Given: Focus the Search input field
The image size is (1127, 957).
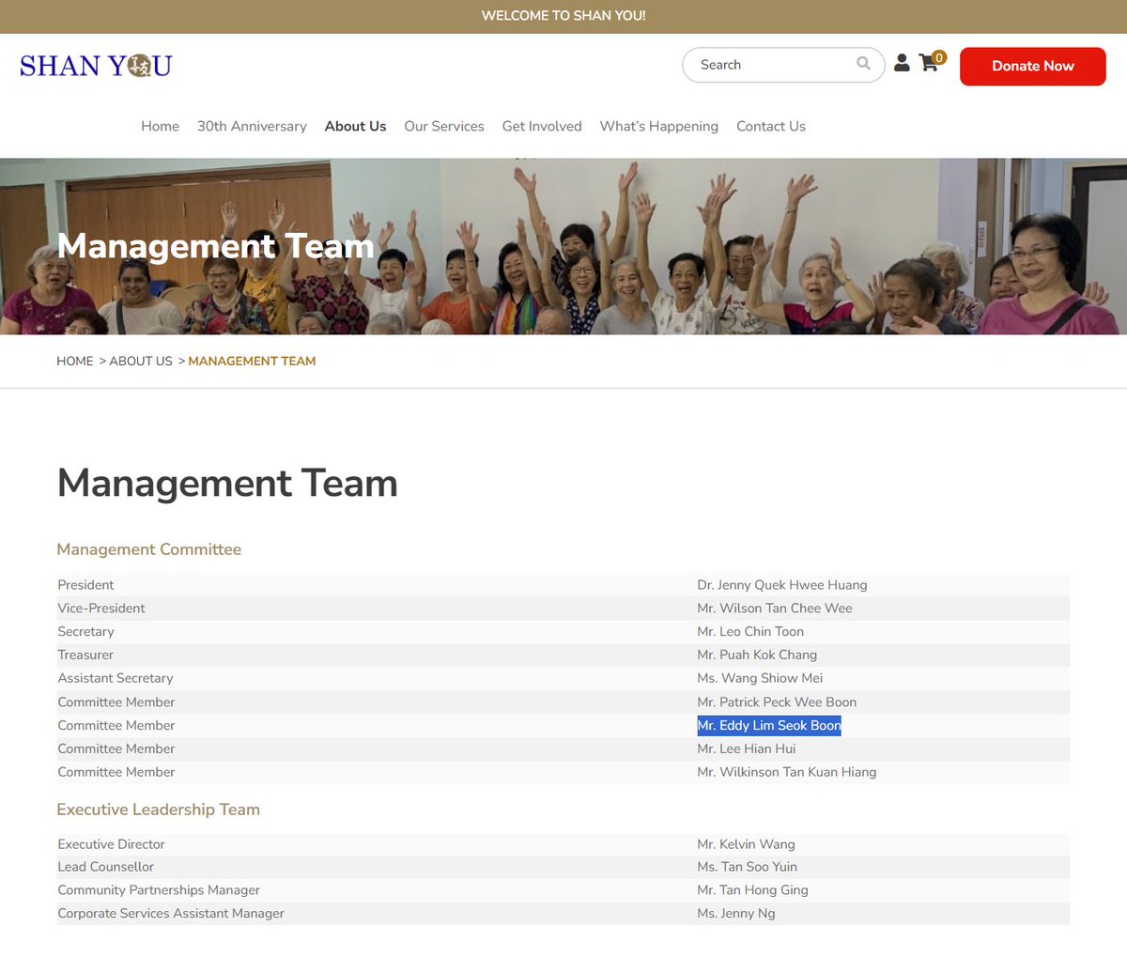Looking at the screenshot, I should click(783, 65).
